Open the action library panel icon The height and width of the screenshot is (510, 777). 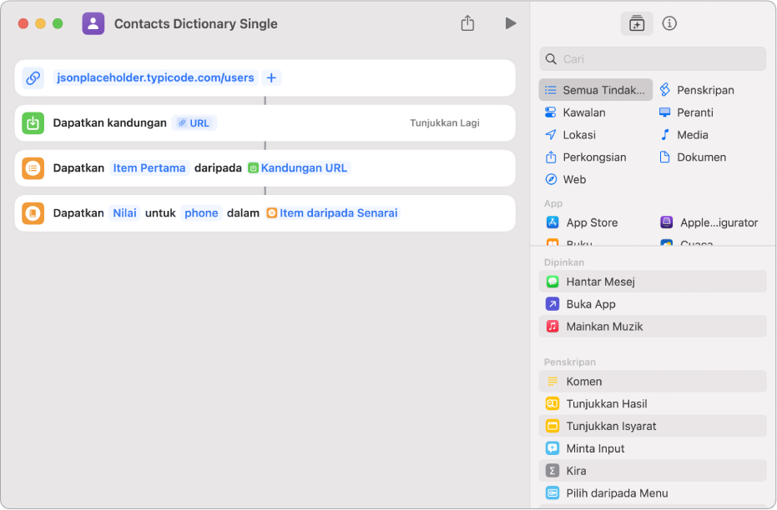point(636,23)
